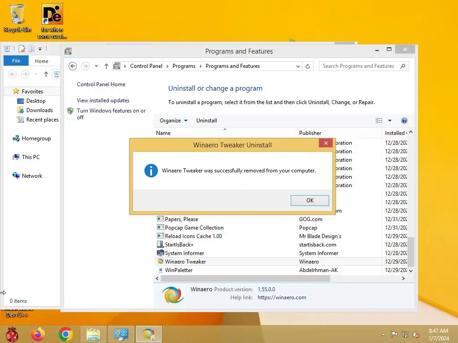Screen dimensions: 458x343
Task: Click the horizontal scrollbar left arrow
Action: [x=157, y=279]
